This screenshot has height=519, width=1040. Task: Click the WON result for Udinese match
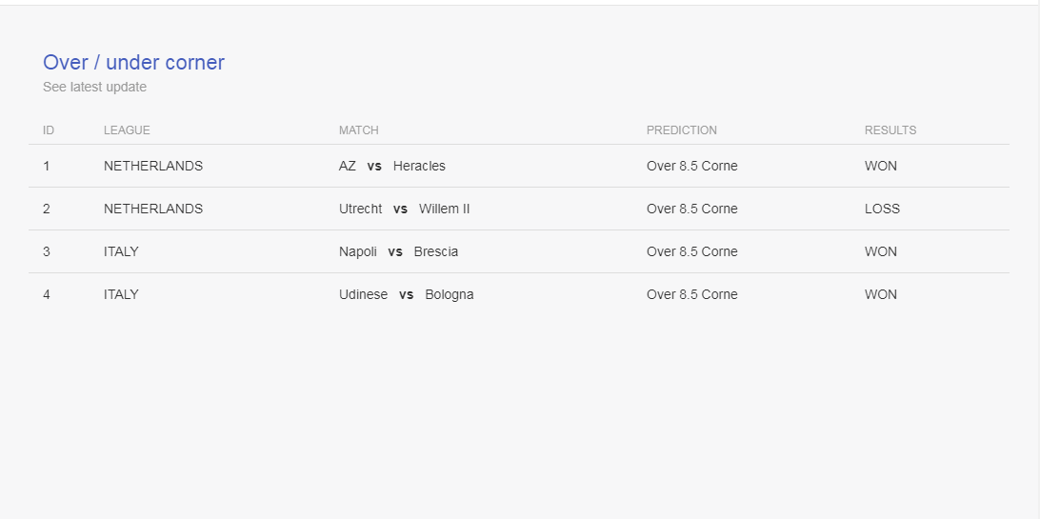[x=881, y=294]
